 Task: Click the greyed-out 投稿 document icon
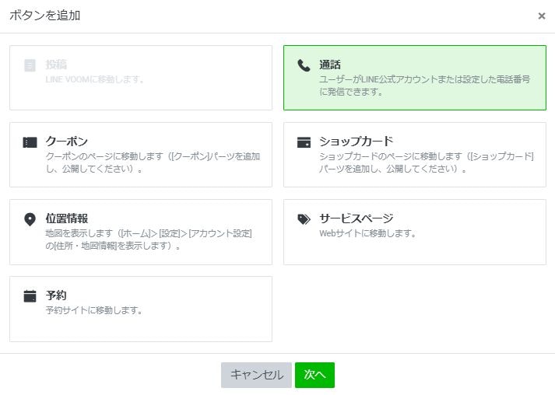(30, 65)
